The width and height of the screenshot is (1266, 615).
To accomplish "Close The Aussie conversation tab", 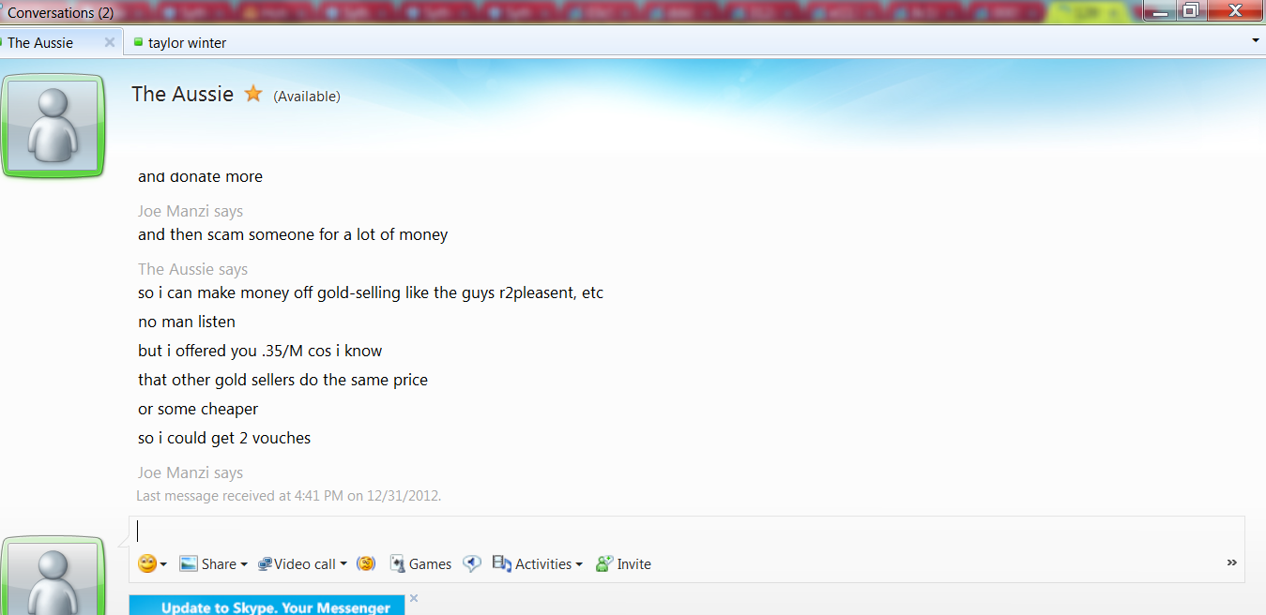I will coord(110,42).
